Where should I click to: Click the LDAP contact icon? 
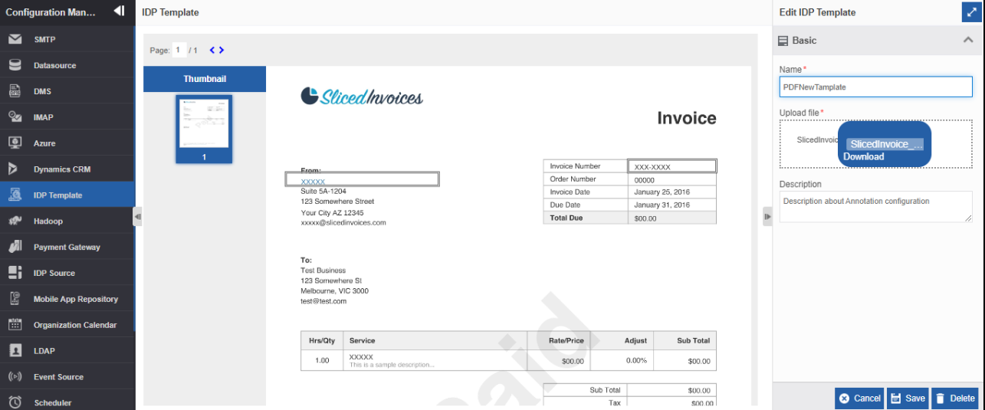click(15, 351)
